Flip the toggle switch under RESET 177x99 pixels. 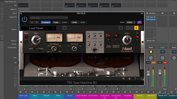tap(26, 42)
